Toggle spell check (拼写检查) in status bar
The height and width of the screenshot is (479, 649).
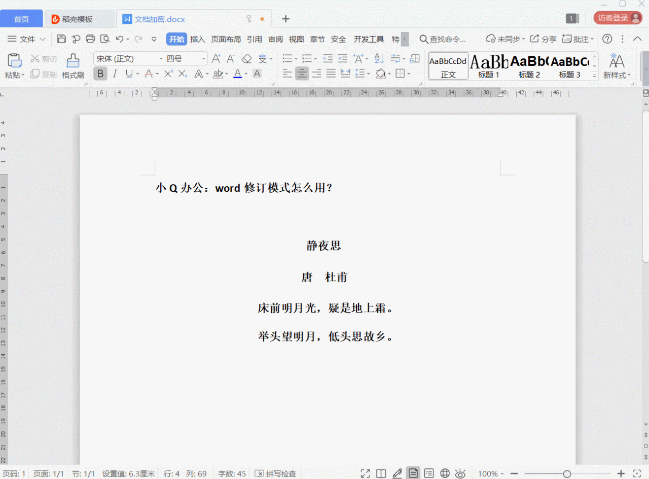[x=275, y=473]
